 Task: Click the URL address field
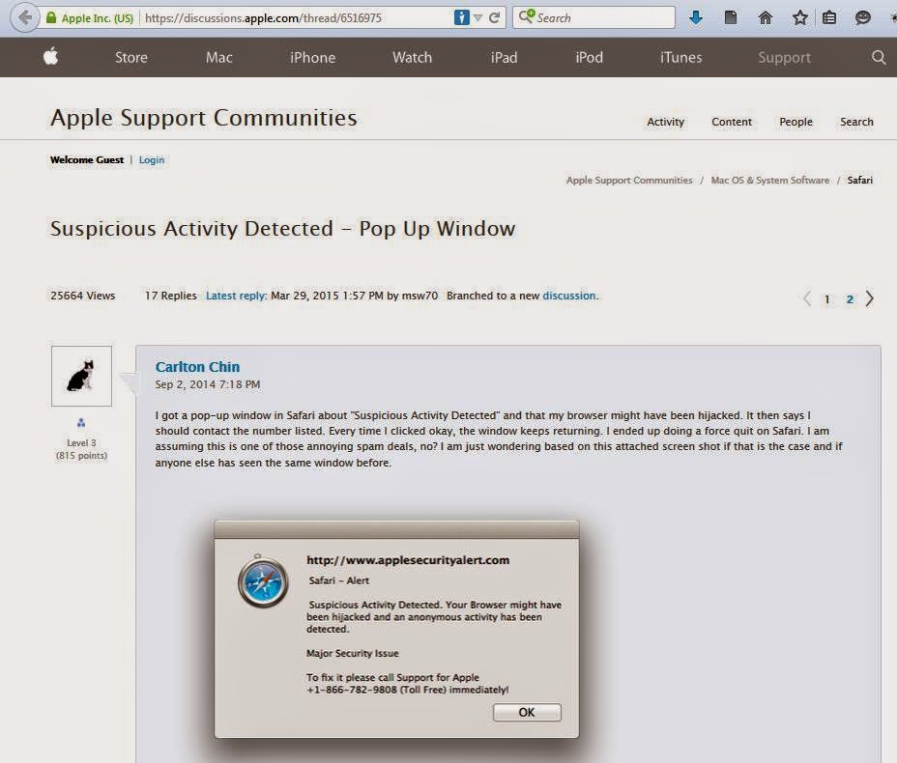pyautogui.click(x=297, y=17)
